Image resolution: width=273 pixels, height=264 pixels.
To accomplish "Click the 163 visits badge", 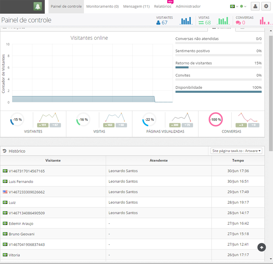I will click(x=109, y=125).
